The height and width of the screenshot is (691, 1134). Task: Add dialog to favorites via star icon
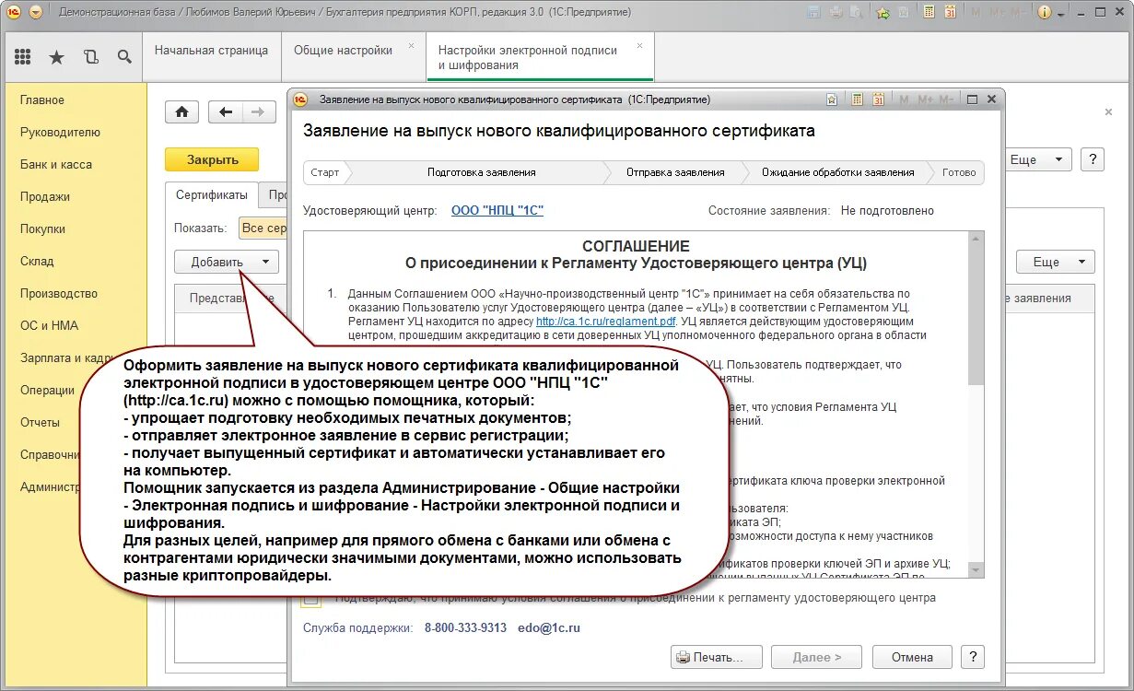pos(832,99)
